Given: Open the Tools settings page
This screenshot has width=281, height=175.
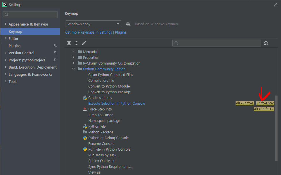Looking at the screenshot, I should pyautogui.click(x=13, y=81).
